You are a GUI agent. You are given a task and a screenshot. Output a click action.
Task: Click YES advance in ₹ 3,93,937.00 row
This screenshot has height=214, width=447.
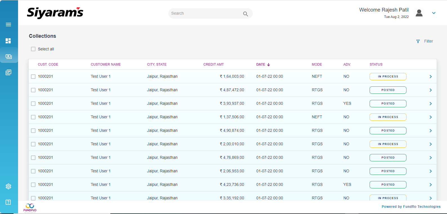(347, 104)
